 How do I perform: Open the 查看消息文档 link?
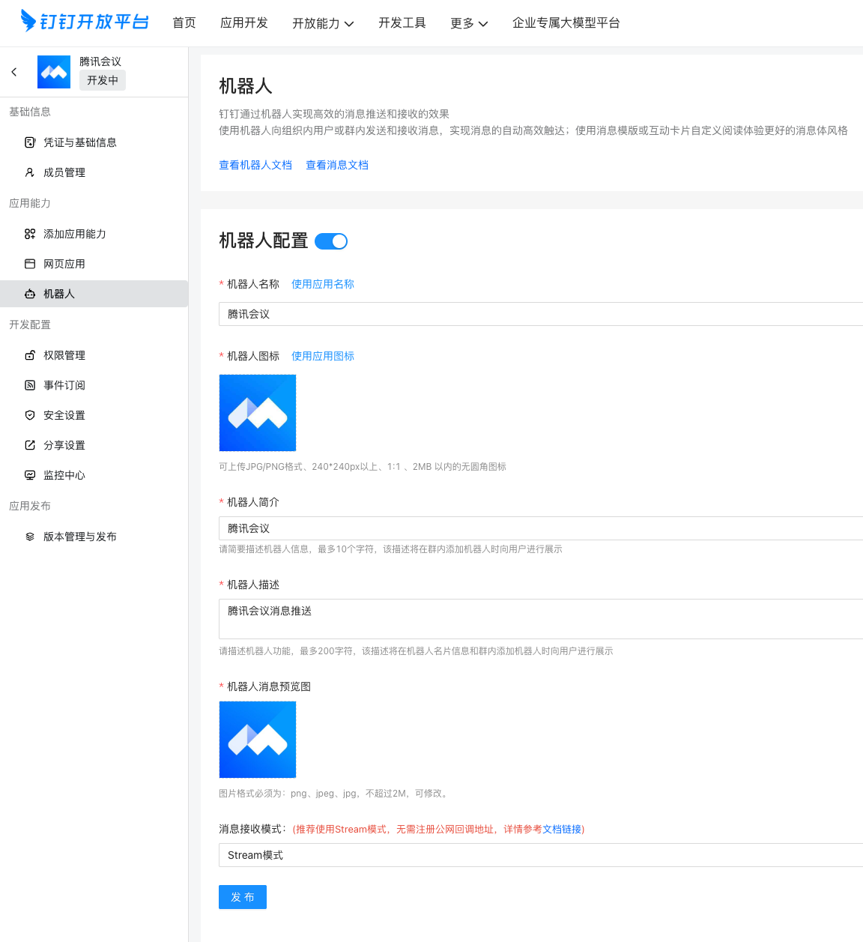[337, 165]
